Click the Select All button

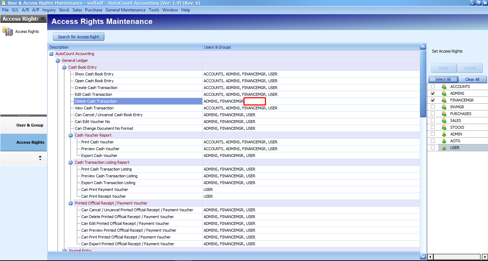point(443,79)
